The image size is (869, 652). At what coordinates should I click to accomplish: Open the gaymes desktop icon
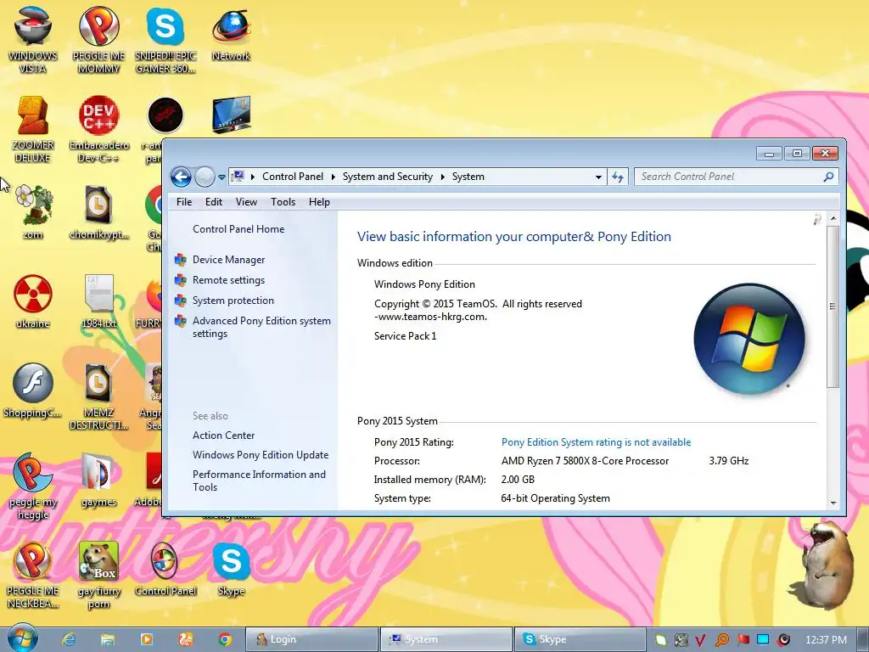click(x=98, y=480)
